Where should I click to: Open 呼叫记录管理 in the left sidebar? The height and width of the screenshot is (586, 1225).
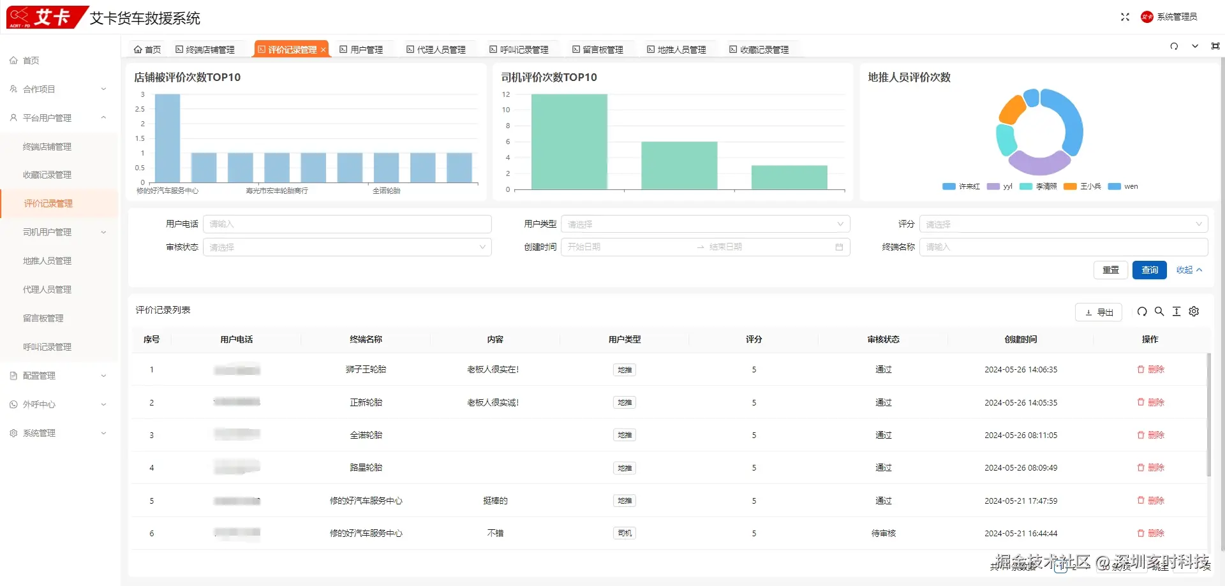(x=60, y=347)
